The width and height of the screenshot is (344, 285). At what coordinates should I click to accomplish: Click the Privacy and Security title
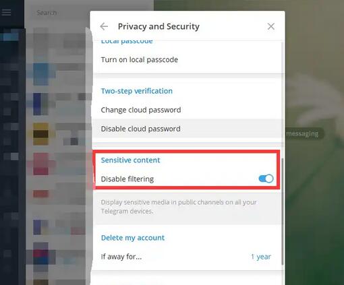pos(159,26)
